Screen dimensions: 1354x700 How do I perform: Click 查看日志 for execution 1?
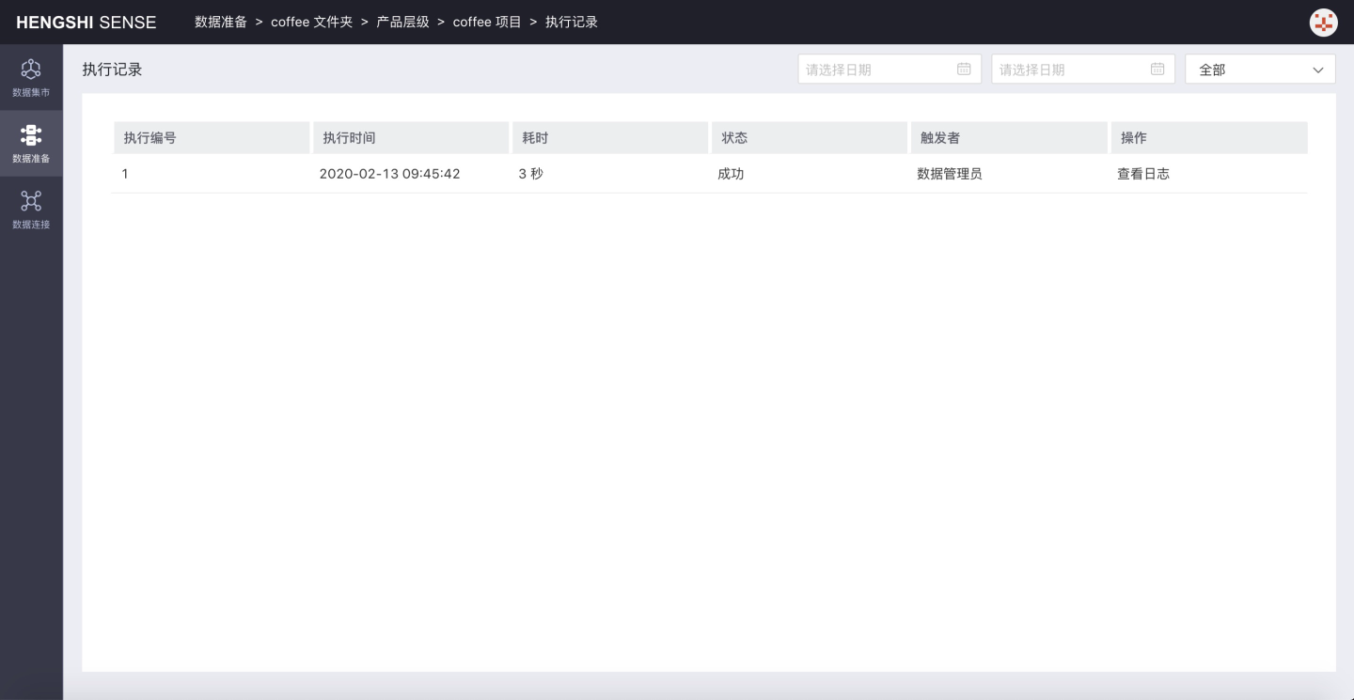pos(1143,174)
